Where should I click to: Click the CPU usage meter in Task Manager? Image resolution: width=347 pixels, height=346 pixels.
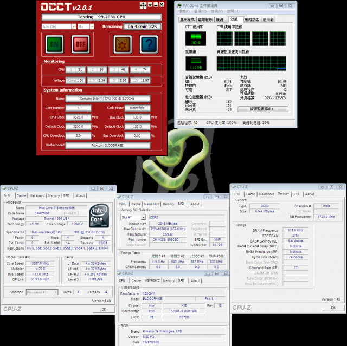pos(196,38)
